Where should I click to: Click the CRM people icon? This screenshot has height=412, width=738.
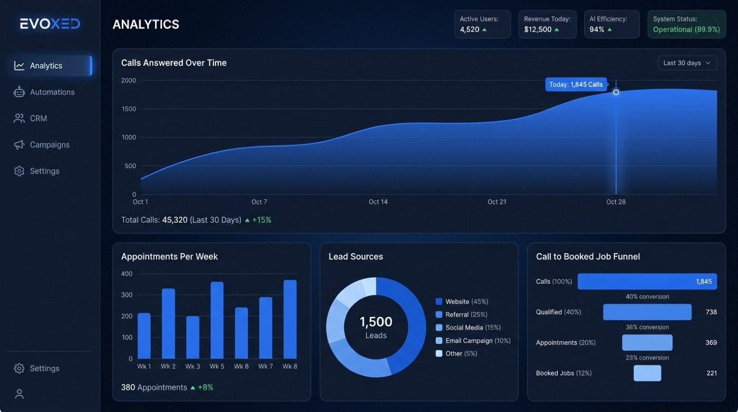(19, 118)
